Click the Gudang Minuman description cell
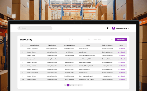This screenshot has height=91, width=147. pyautogui.click(x=107, y=52)
